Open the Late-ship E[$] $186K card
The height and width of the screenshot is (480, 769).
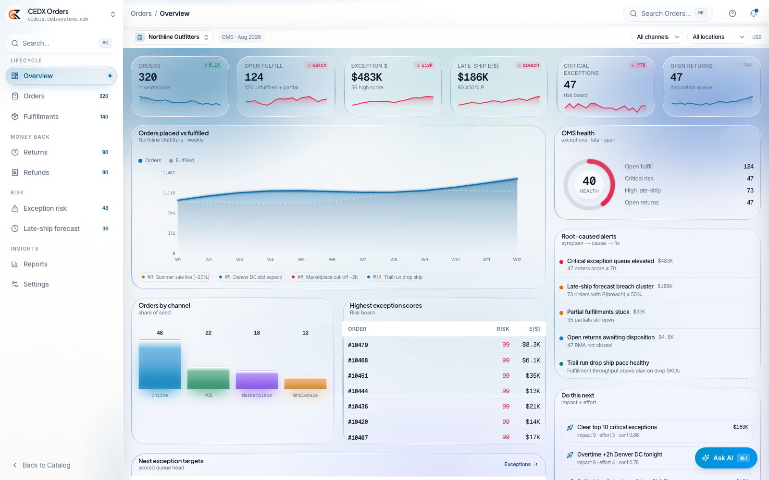499,86
